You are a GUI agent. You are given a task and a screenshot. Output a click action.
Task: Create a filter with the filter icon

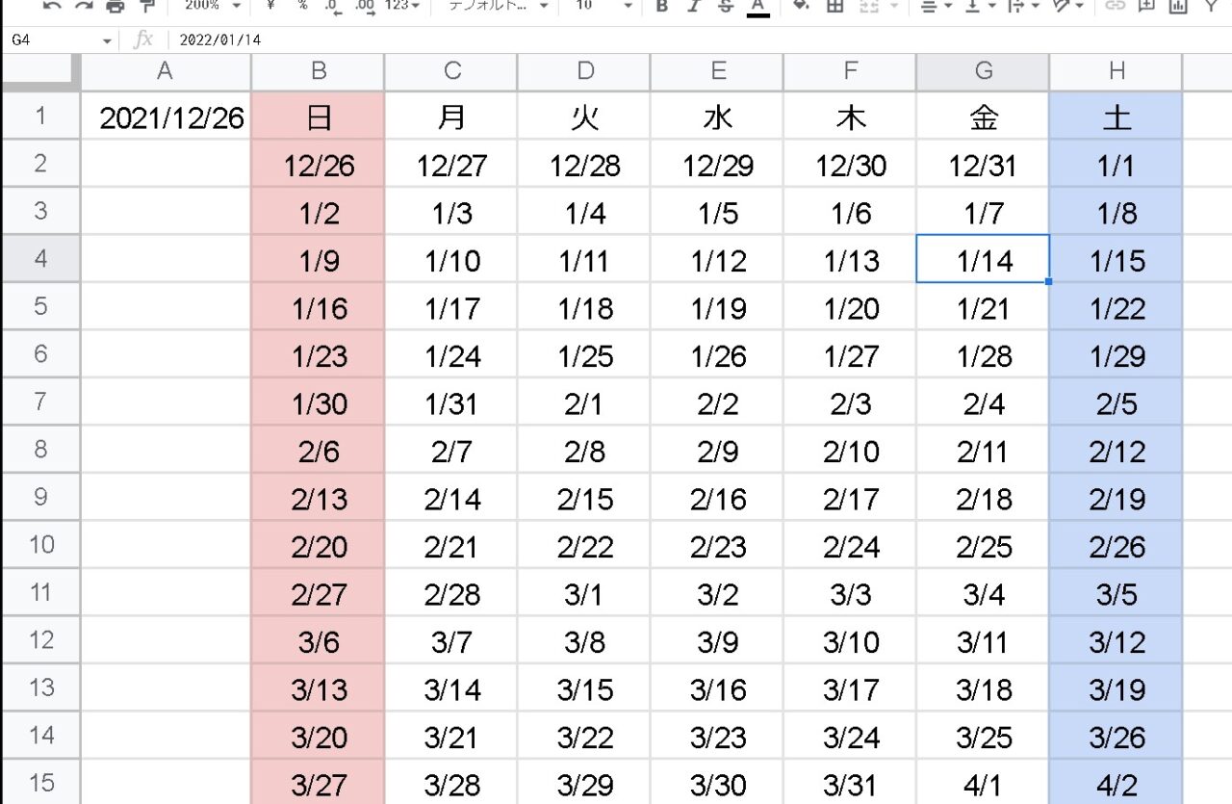[x=1211, y=8]
